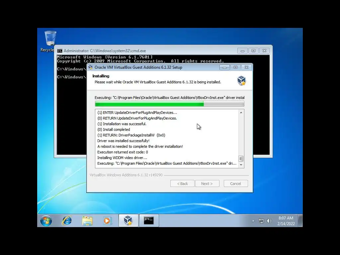Image resolution: width=340 pixels, height=255 pixels.
Task: Minimize the VirtualBox Guest Additions setup window
Action: pyautogui.click(x=225, y=67)
